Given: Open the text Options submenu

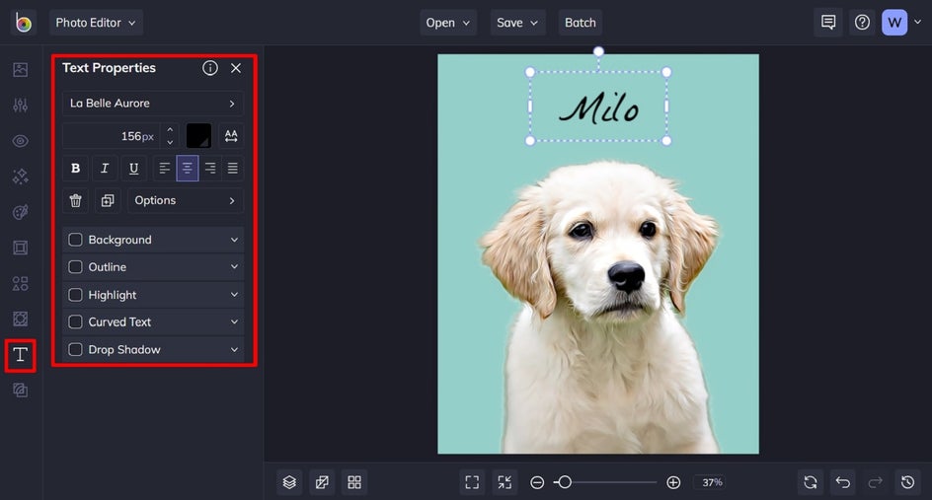Looking at the screenshot, I should tap(186, 201).
